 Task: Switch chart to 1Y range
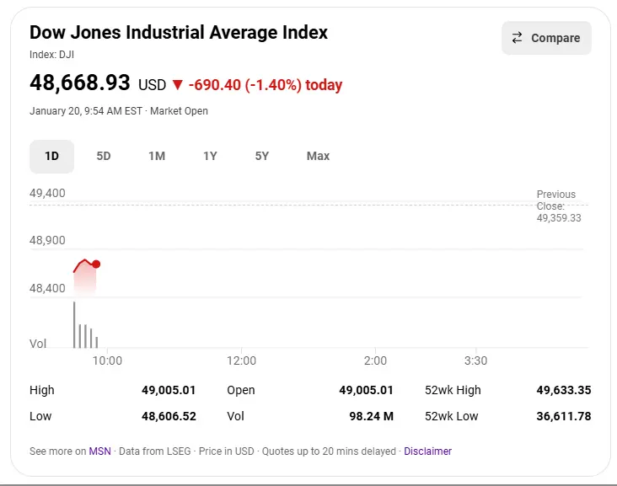point(210,156)
